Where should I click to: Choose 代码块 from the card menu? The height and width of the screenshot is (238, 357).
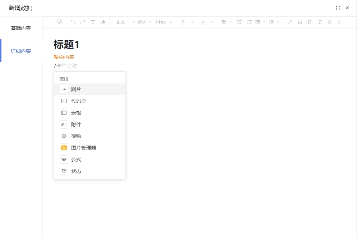coord(79,101)
